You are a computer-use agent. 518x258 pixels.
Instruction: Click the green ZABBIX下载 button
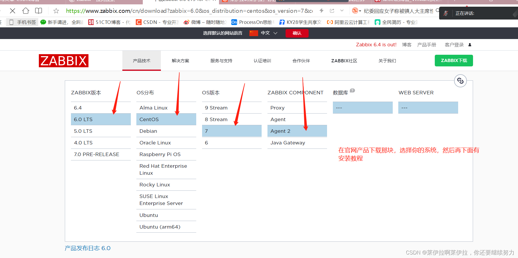coord(454,61)
